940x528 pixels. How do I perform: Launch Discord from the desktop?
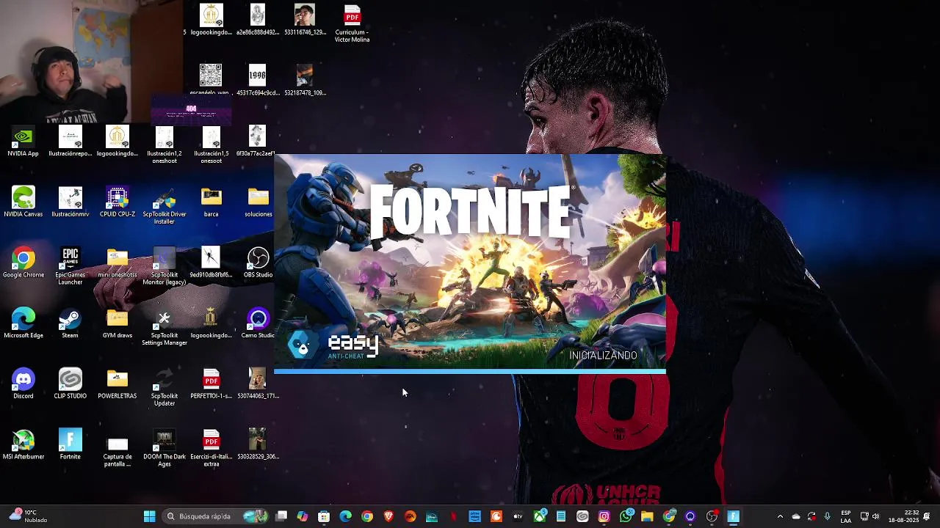pyautogui.click(x=23, y=384)
